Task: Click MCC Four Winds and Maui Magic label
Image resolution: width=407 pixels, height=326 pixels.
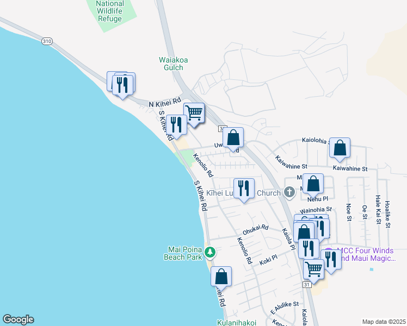Action: (x=366, y=254)
